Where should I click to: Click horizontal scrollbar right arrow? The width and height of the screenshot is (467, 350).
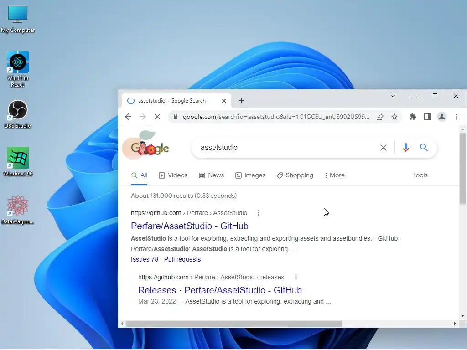pos(455,324)
